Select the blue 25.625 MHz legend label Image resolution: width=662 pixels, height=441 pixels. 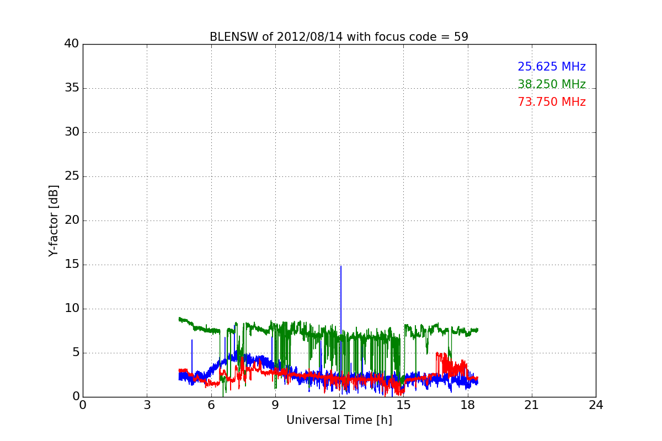coord(552,67)
